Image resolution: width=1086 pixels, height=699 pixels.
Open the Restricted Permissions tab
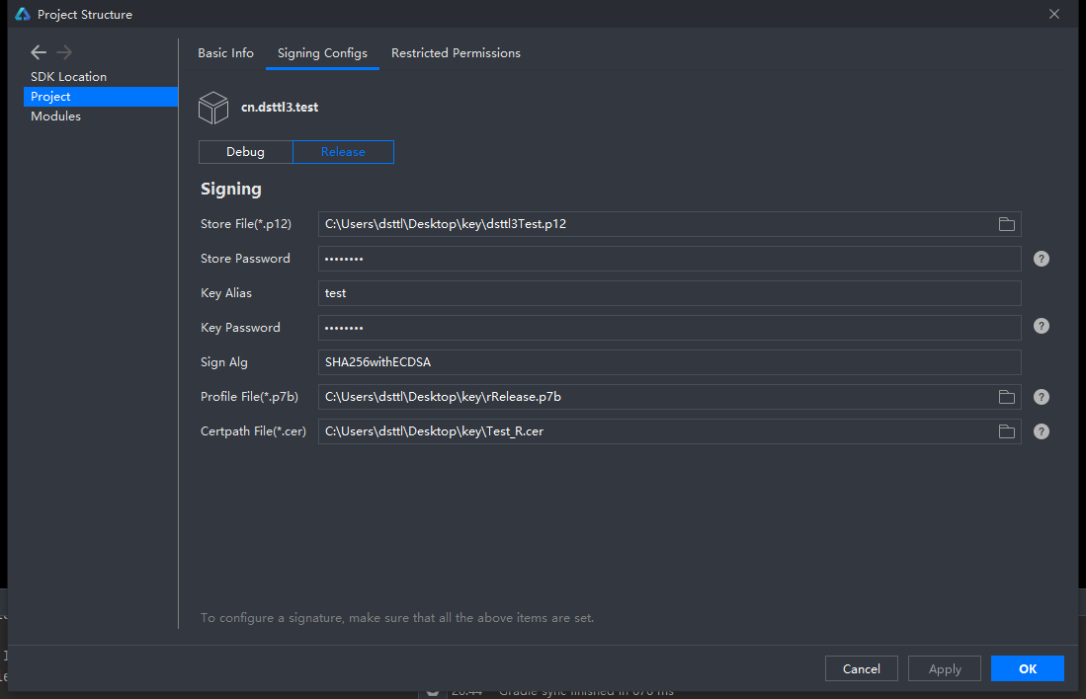[456, 53]
